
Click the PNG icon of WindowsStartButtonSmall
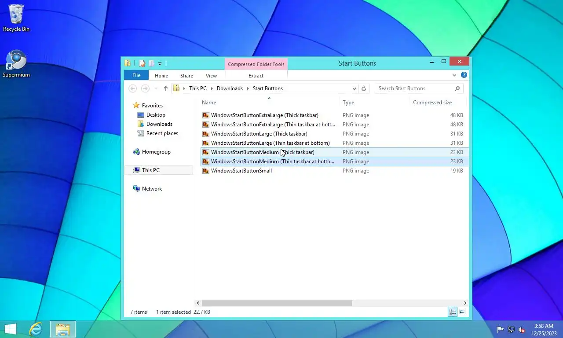[205, 171]
